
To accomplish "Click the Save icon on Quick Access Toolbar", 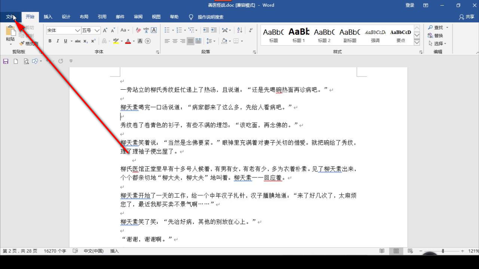I will [x=5, y=61].
